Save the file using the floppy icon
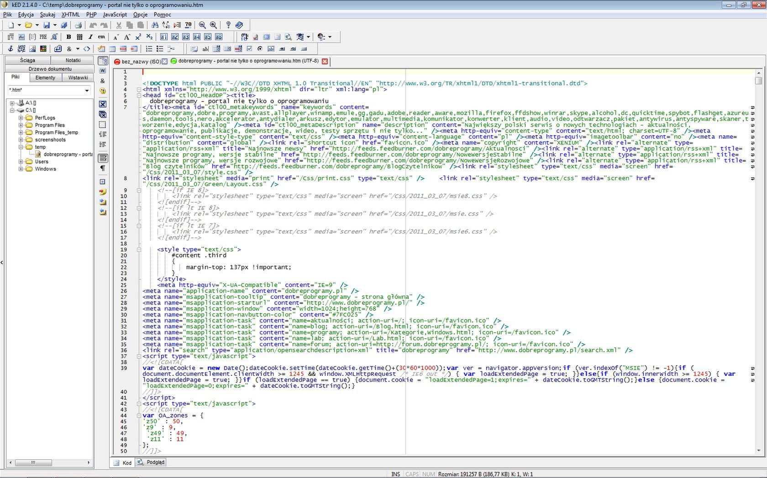 [x=46, y=25]
